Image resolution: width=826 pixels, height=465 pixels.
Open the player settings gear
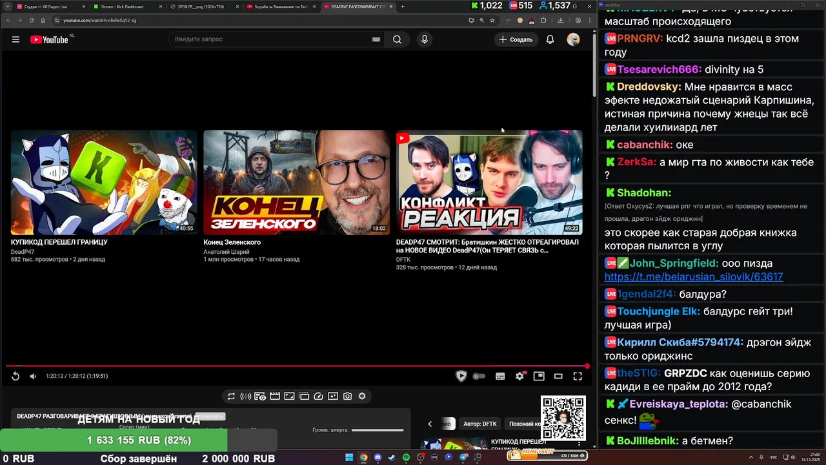click(519, 376)
